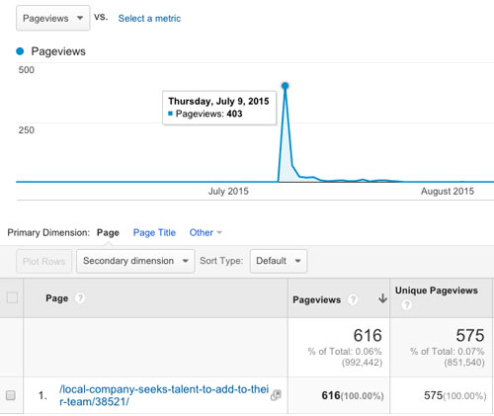
Task: Click the July 9 peak data point
Action: coord(286,86)
